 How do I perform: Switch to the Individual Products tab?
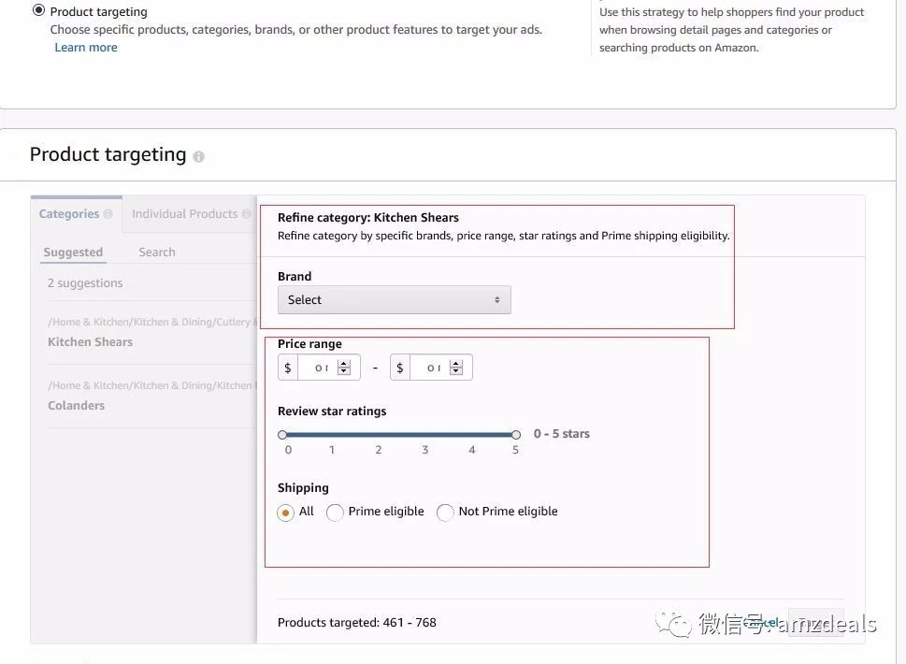[x=185, y=214]
